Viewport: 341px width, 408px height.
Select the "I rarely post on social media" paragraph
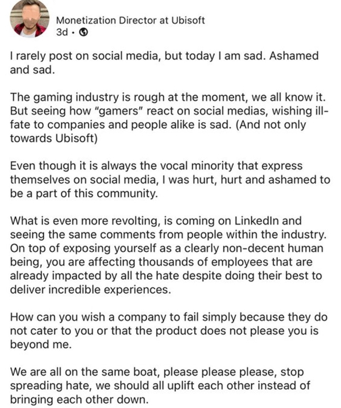pos(164,63)
